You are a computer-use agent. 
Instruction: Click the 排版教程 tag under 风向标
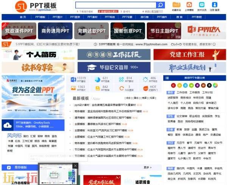(x=44, y=146)
